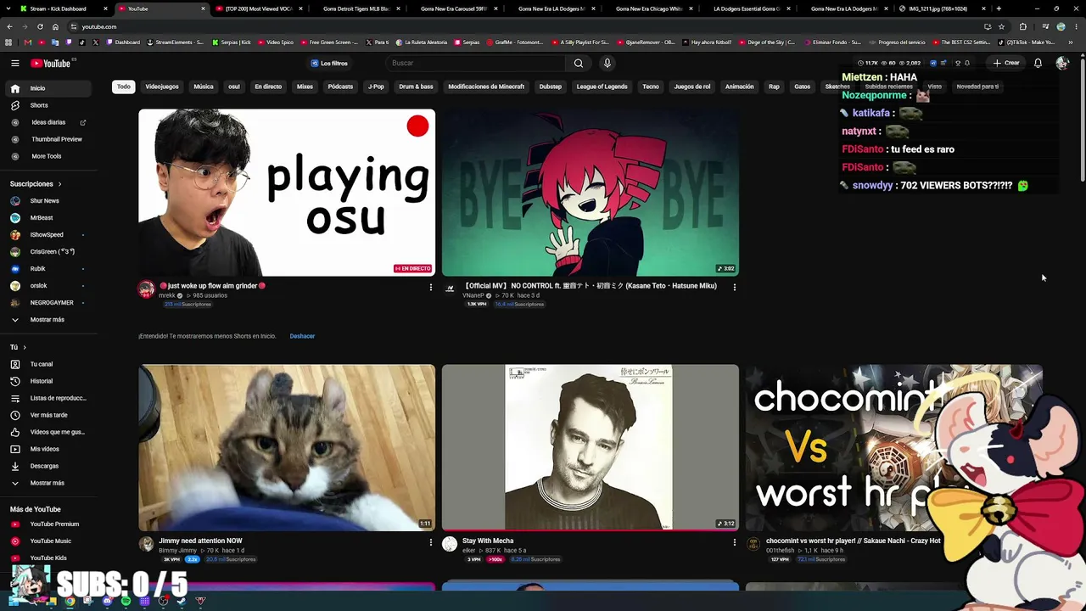Select the Videojuegos filter chip
The width and height of the screenshot is (1086, 611).
point(162,87)
